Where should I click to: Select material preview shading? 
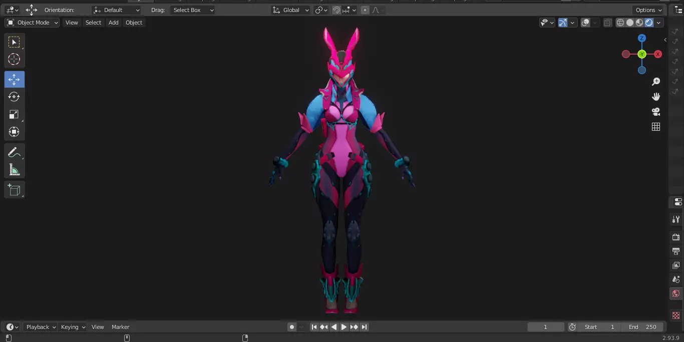click(x=639, y=23)
